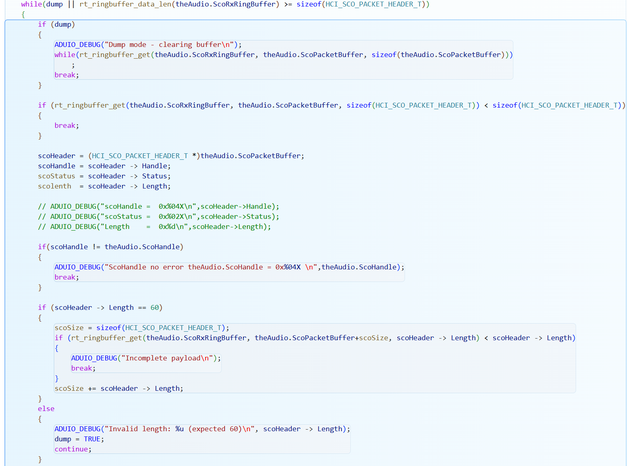Click the "dump = TRUE;" statement
The width and height of the screenshot is (640, 466).
pos(79,439)
